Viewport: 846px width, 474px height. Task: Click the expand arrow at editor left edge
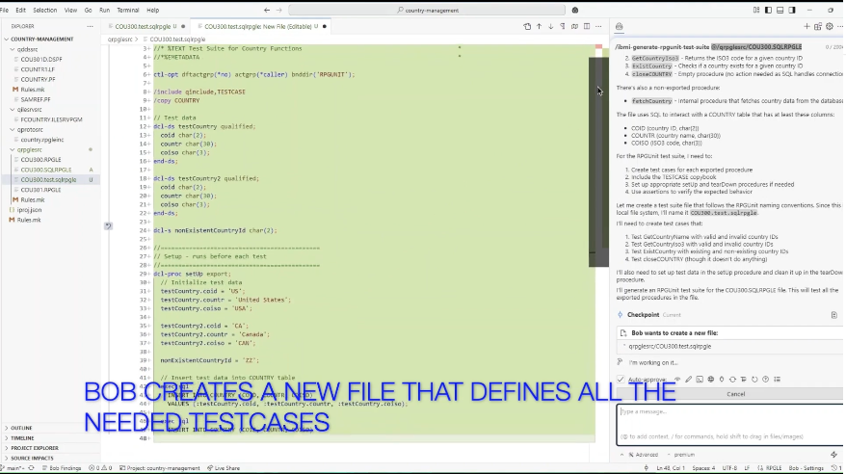point(108,226)
